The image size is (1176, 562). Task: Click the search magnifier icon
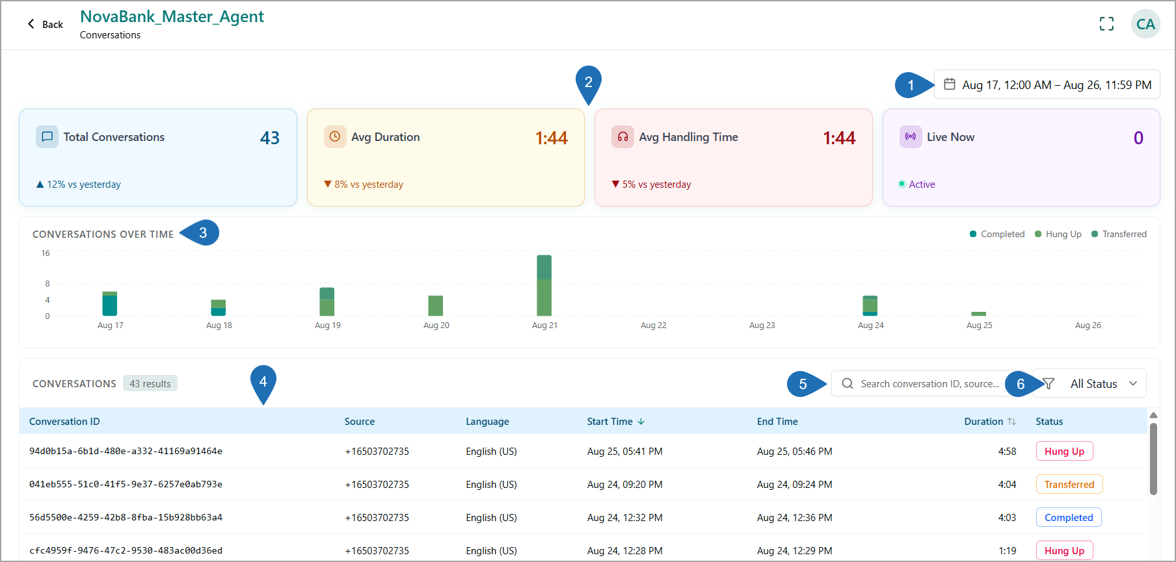(x=848, y=384)
